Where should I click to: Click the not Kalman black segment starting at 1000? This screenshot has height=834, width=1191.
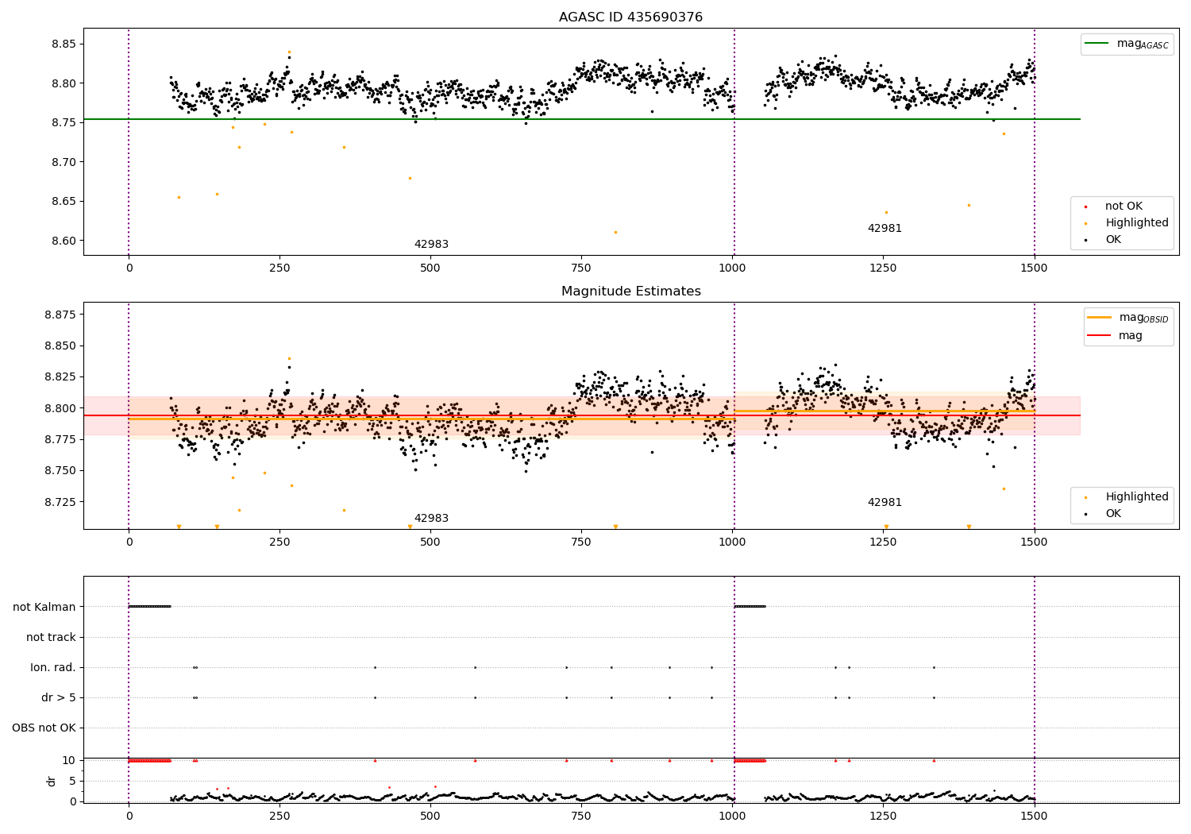(750, 606)
